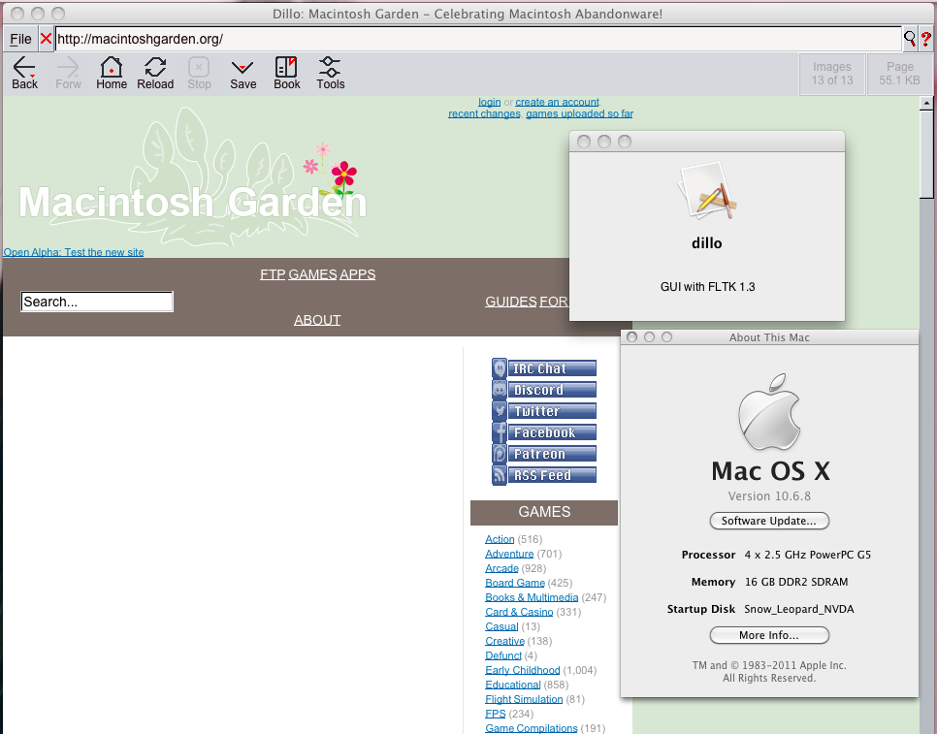Close the About This Mac window
This screenshot has width=937, height=734.
[x=631, y=336]
